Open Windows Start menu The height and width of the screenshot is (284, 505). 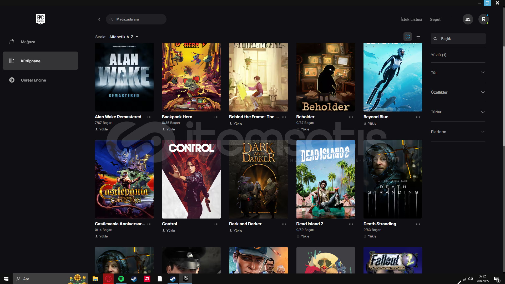tap(6, 279)
